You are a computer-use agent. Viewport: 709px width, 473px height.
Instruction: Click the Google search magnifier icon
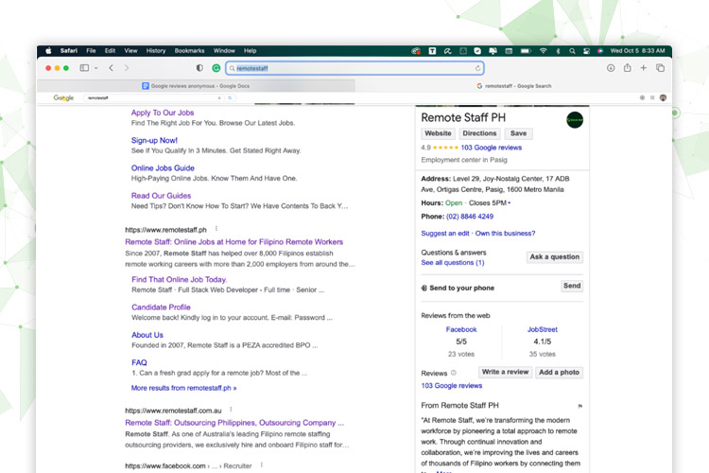tap(230, 97)
